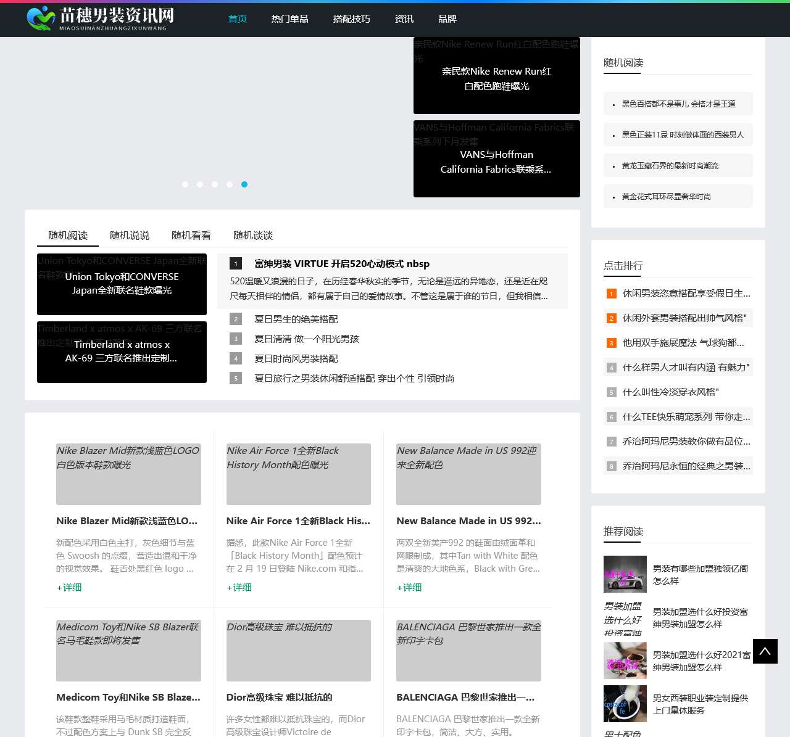Image resolution: width=790 pixels, height=737 pixels.
Task: Click the Nike Air Force 1 image placeholder
Action: tap(299, 474)
